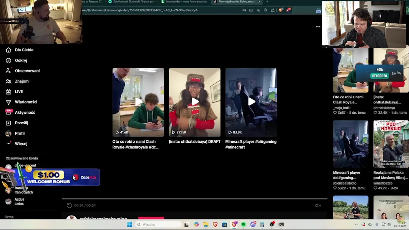Click the system tray microphone icon
409x230 pixels.
[377, 225]
